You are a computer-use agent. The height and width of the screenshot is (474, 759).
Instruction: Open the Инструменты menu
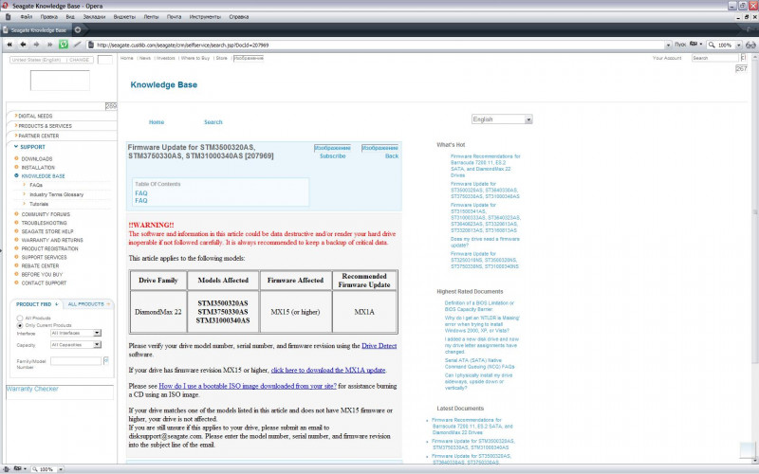point(205,17)
